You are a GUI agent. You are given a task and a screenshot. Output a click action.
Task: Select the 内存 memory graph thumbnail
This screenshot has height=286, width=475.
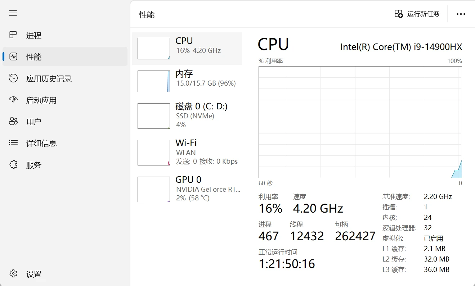pyautogui.click(x=154, y=81)
